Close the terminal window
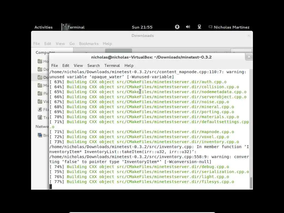The height and width of the screenshot is (213, 284). [249, 57]
